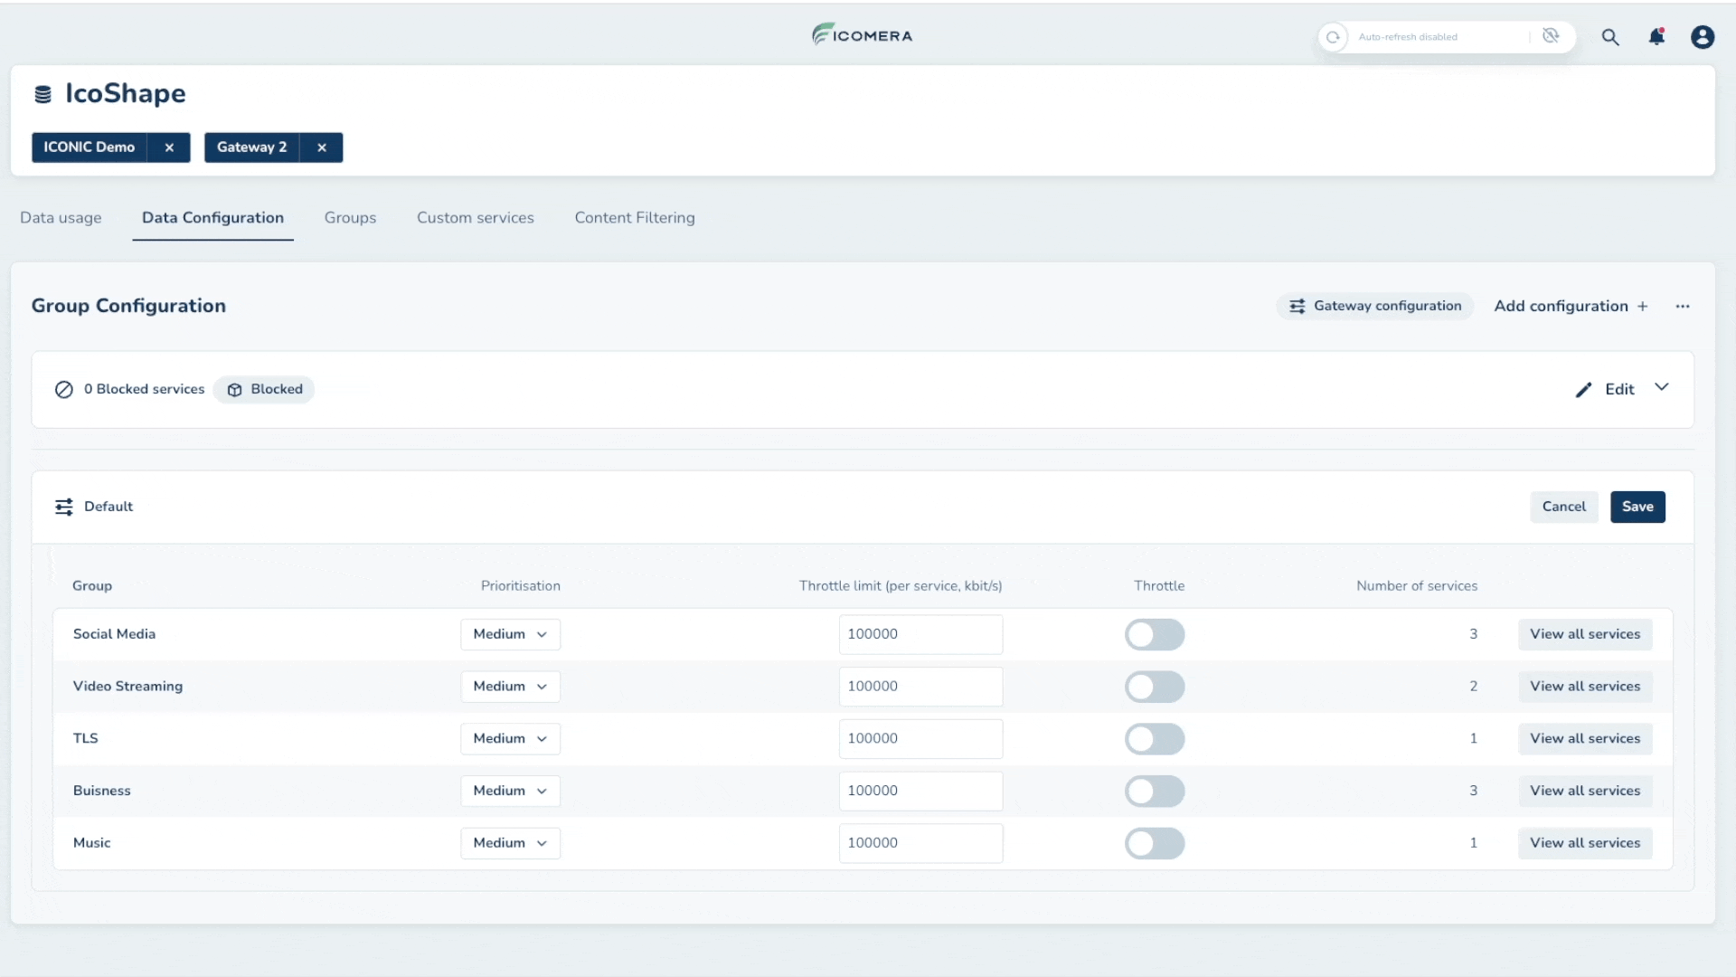Click the notifications bell icon

1656,36
